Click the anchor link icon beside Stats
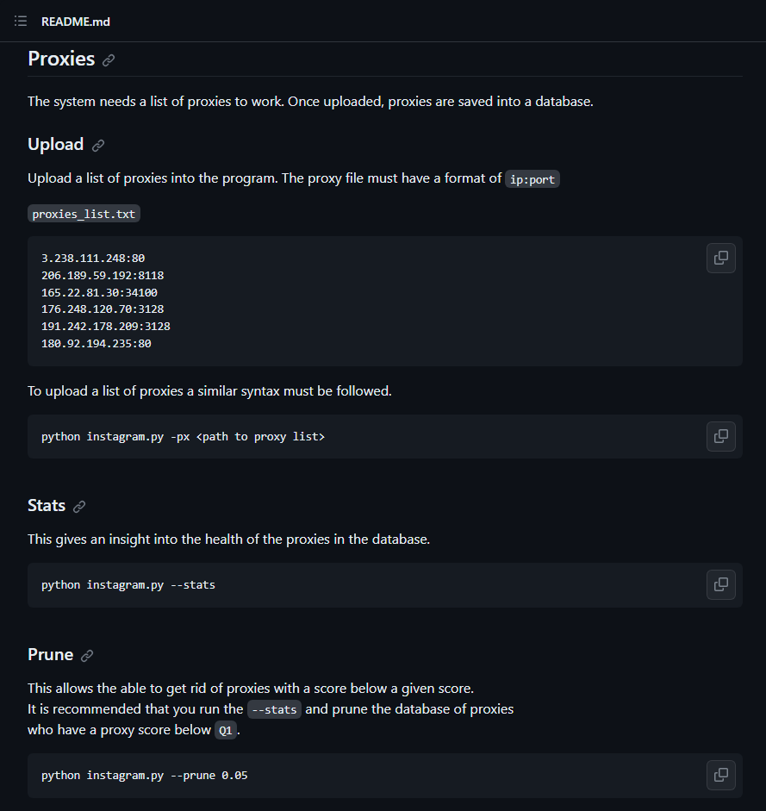766x811 pixels. [79, 507]
